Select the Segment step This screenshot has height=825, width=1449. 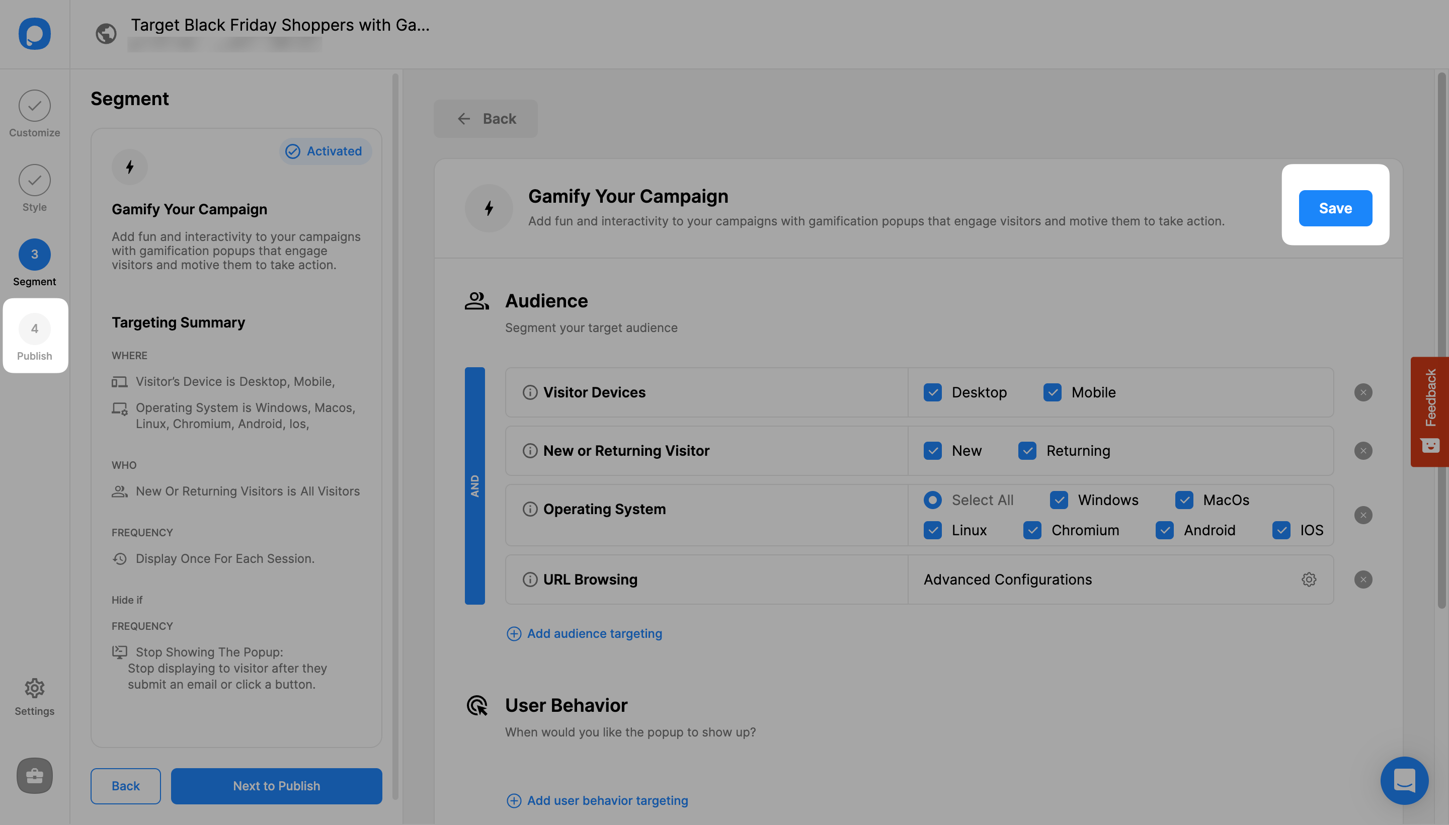[35, 263]
